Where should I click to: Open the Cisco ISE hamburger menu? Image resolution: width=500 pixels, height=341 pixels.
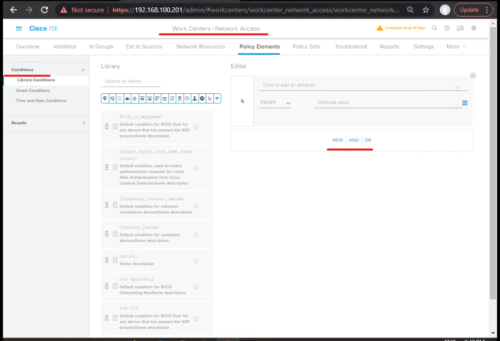19,29
